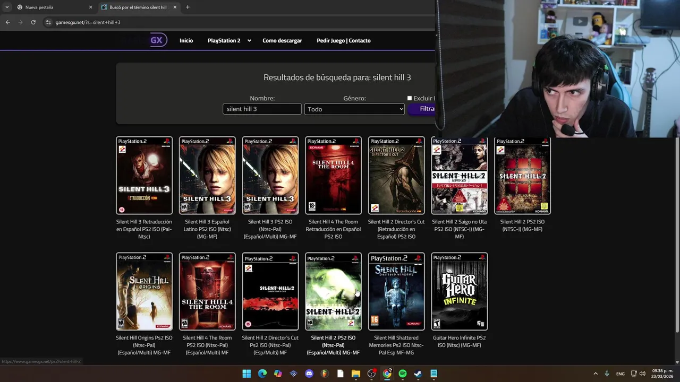Screen dimensions: 680x382
Task: Open 'Silent Hill 2 PS2 ISO (Ntsc-Pal)' title link
Action: click(333, 345)
